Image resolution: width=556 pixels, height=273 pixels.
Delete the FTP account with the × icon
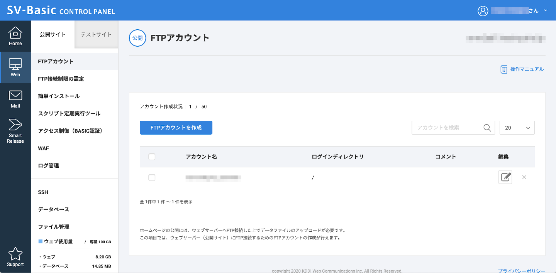pos(524,177)
